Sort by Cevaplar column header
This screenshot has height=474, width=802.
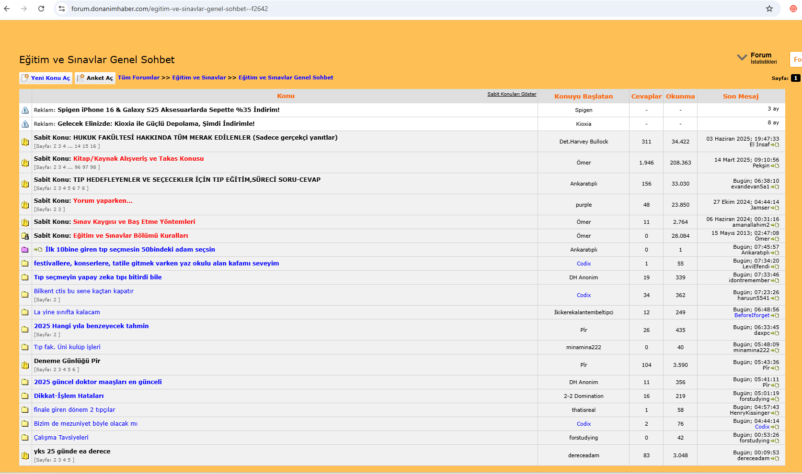click(646, 96)
